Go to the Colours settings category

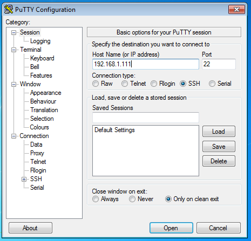(x=39, y=127)
